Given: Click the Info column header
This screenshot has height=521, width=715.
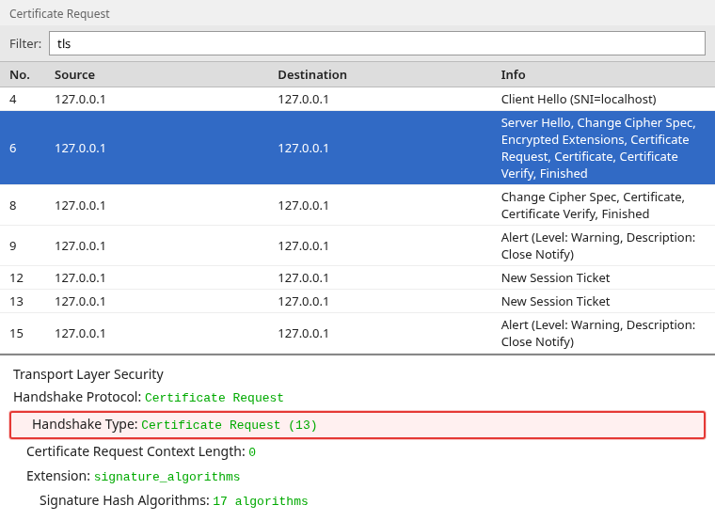Looking at the screenshot, I should (513, 74).
